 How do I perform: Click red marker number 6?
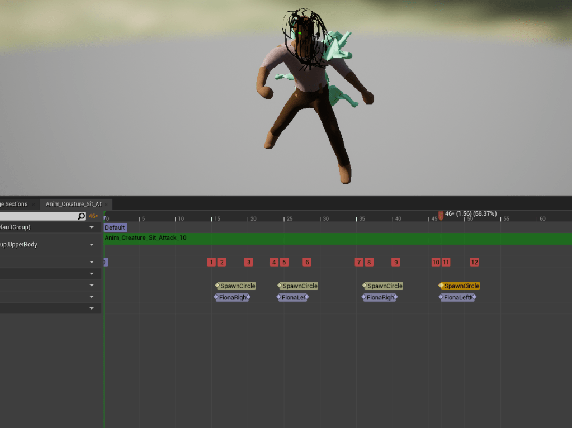[307, 262]
